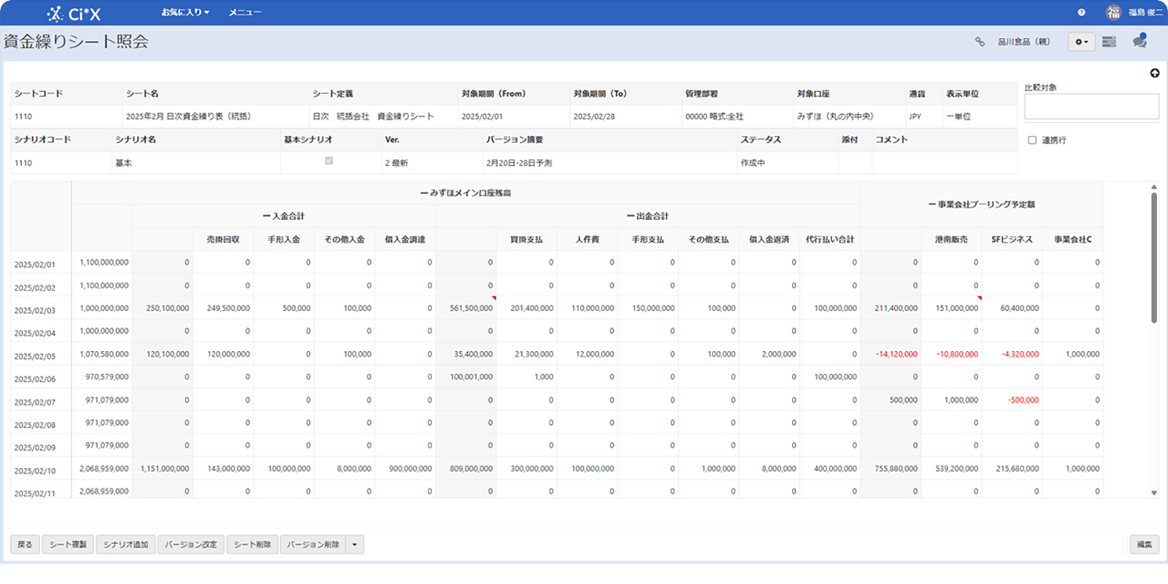Collapse the 事業会社プーリング予定額 group
This screenshot has width=1168, height=584.
tap(932, 204)
